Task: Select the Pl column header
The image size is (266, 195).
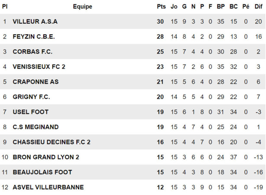Action: pos(5,6)
